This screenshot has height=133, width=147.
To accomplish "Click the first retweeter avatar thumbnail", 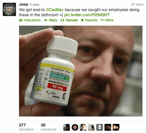I will point(67,127).
